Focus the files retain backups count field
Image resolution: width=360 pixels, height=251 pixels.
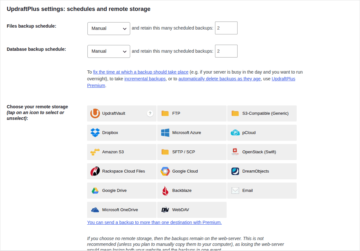click(226, 28)
